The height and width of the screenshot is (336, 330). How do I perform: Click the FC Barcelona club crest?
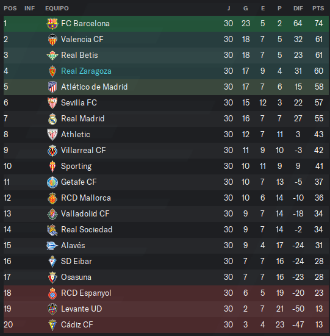point(52,24)
